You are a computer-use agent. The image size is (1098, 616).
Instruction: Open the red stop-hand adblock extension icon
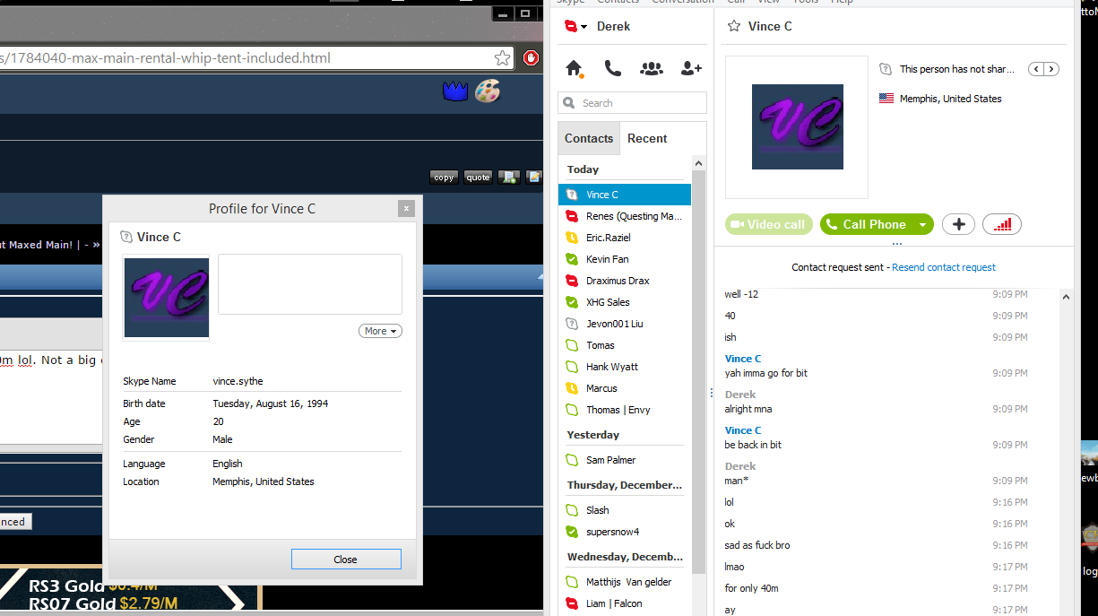coord(531,58)
